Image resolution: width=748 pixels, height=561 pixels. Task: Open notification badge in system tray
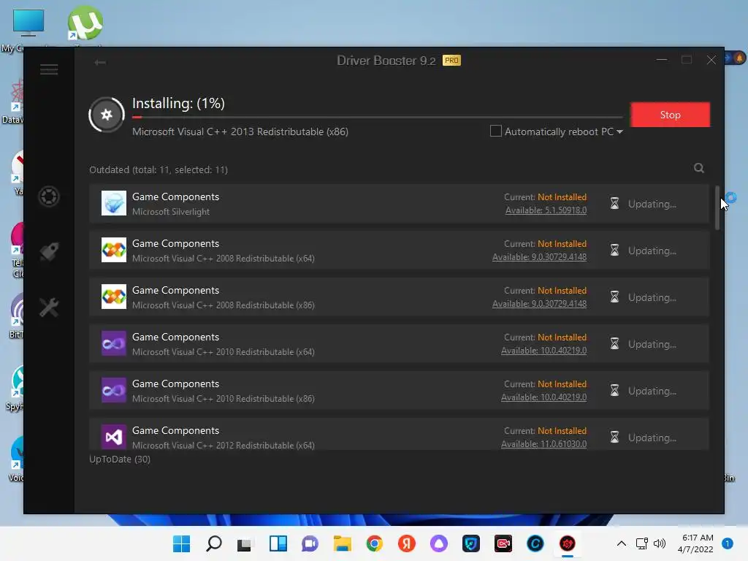(727, 543)
